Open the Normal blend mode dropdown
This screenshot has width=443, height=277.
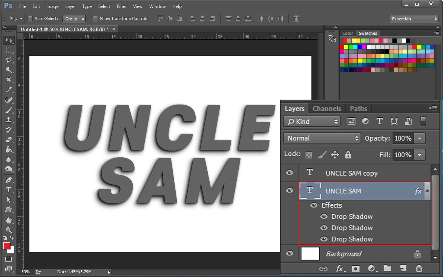[x=322, y=138]
